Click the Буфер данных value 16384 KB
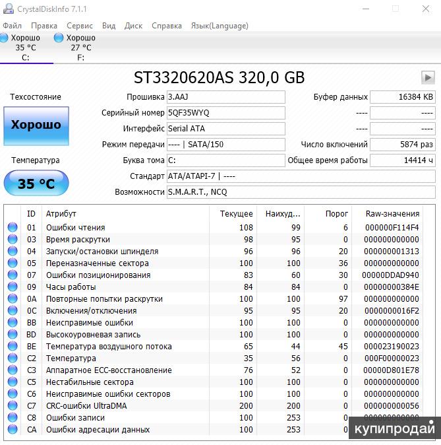This screenshot has width=441, height=445. 403,97
